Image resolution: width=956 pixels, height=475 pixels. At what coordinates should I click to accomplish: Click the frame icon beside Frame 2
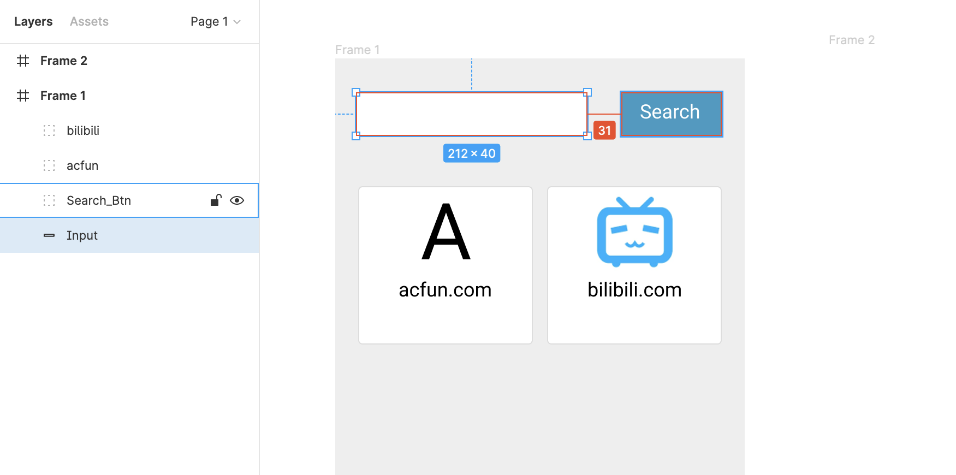click(23, 61)
